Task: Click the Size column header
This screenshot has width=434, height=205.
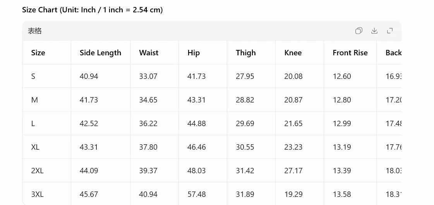Action: coord(38,53)
